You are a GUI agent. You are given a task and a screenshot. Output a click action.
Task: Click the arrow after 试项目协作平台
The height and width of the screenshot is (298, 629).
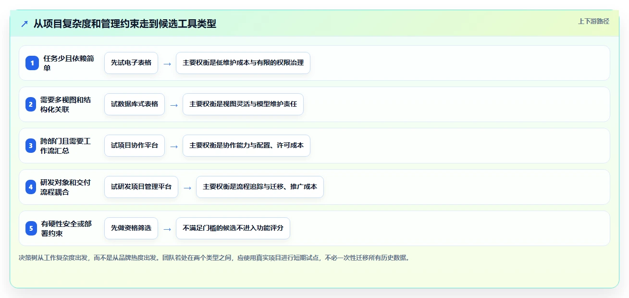pyautogui.click(x=174, y=146)
